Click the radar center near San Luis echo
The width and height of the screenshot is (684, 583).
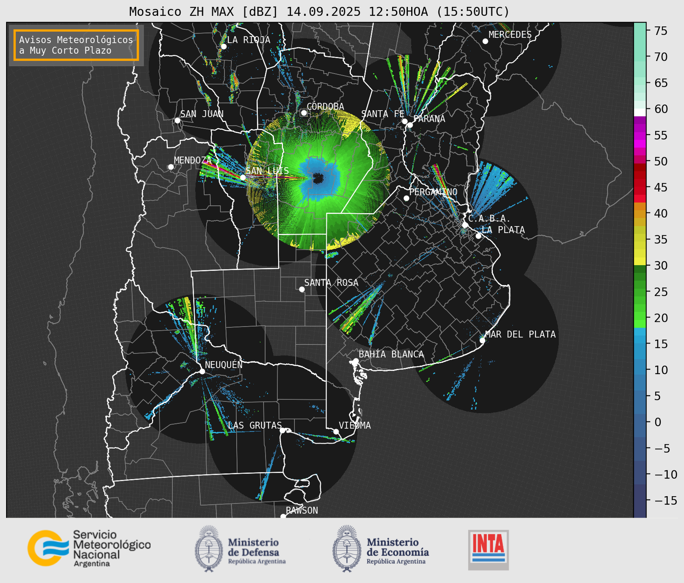click(319, 178)
